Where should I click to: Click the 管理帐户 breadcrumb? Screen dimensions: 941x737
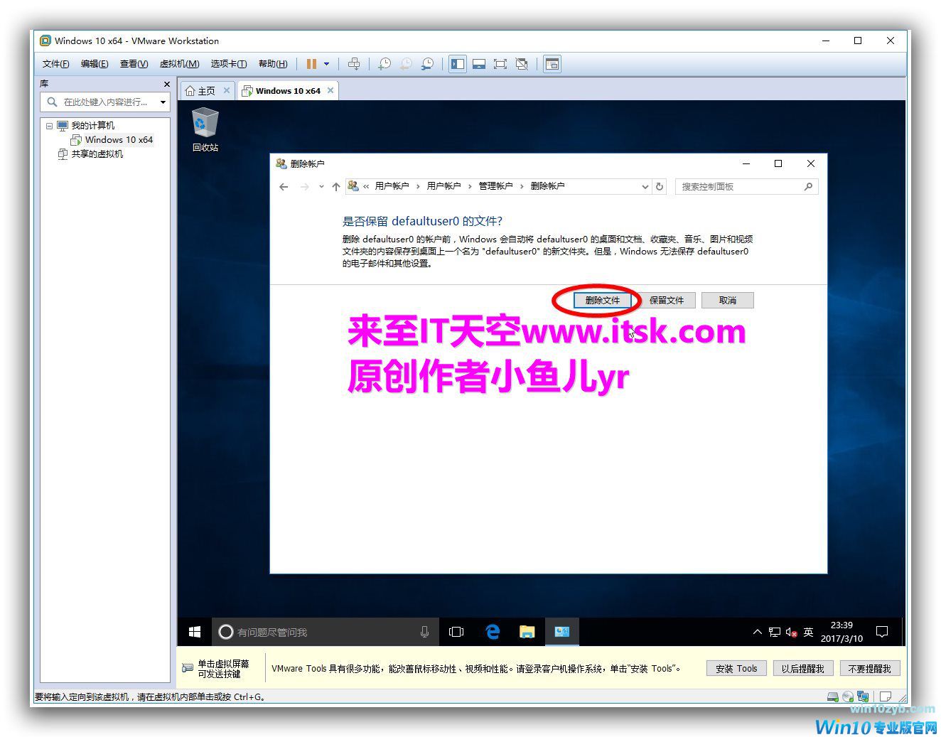[x=495, y=186]
